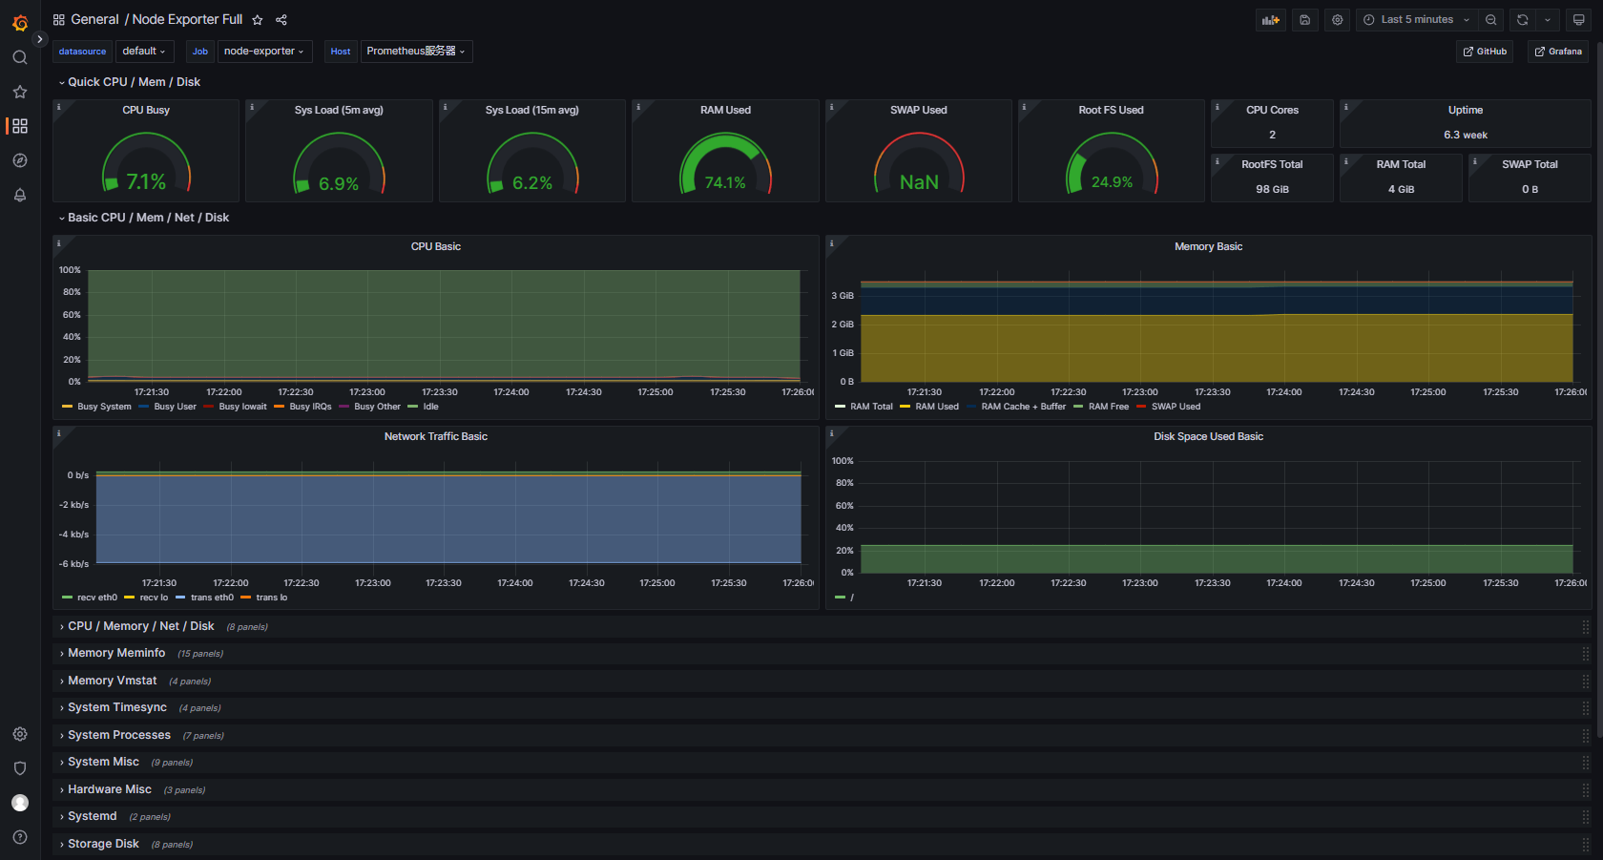Refresh the dashboard

click(1523, 20)
